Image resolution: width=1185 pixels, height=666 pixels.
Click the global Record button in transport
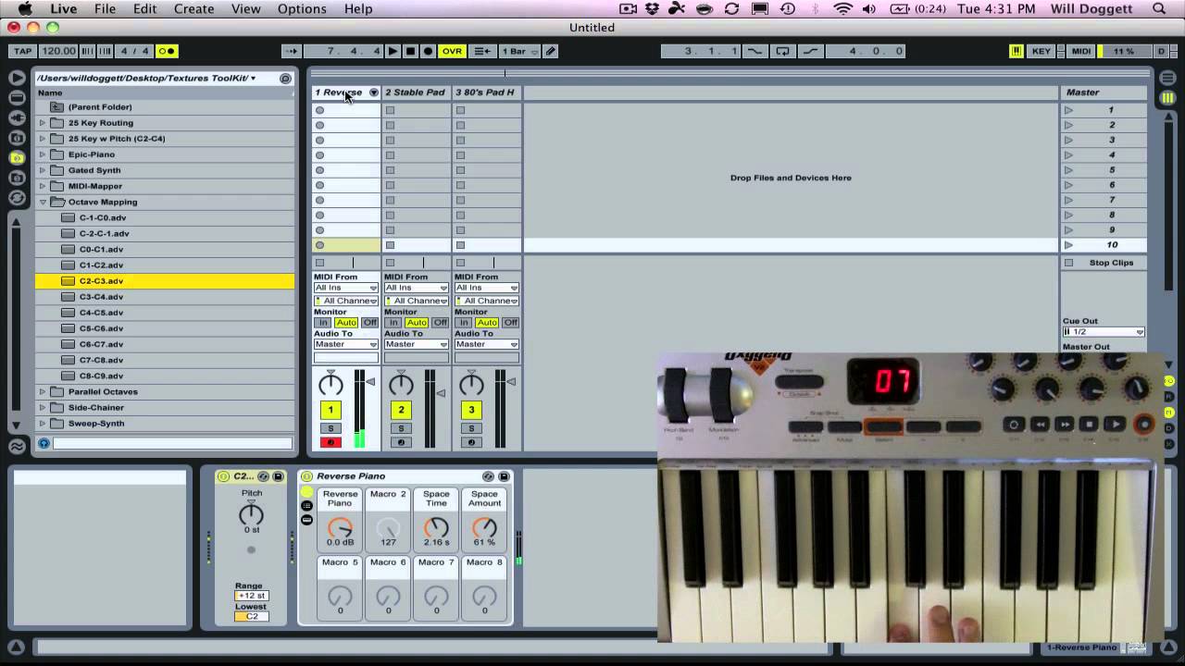428,51
